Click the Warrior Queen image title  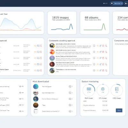[4, 69]
